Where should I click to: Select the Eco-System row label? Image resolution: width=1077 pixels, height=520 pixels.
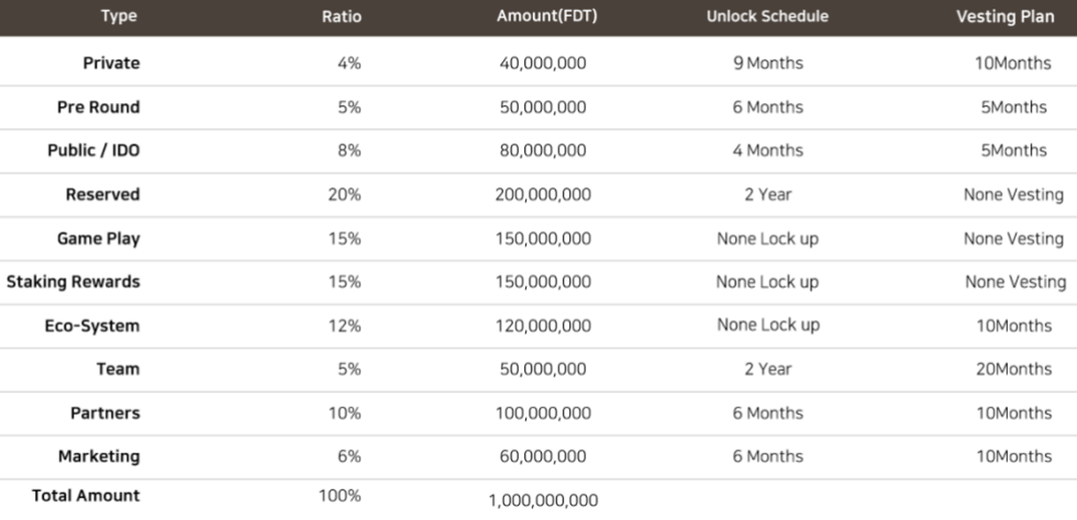[x=92, y=325]
